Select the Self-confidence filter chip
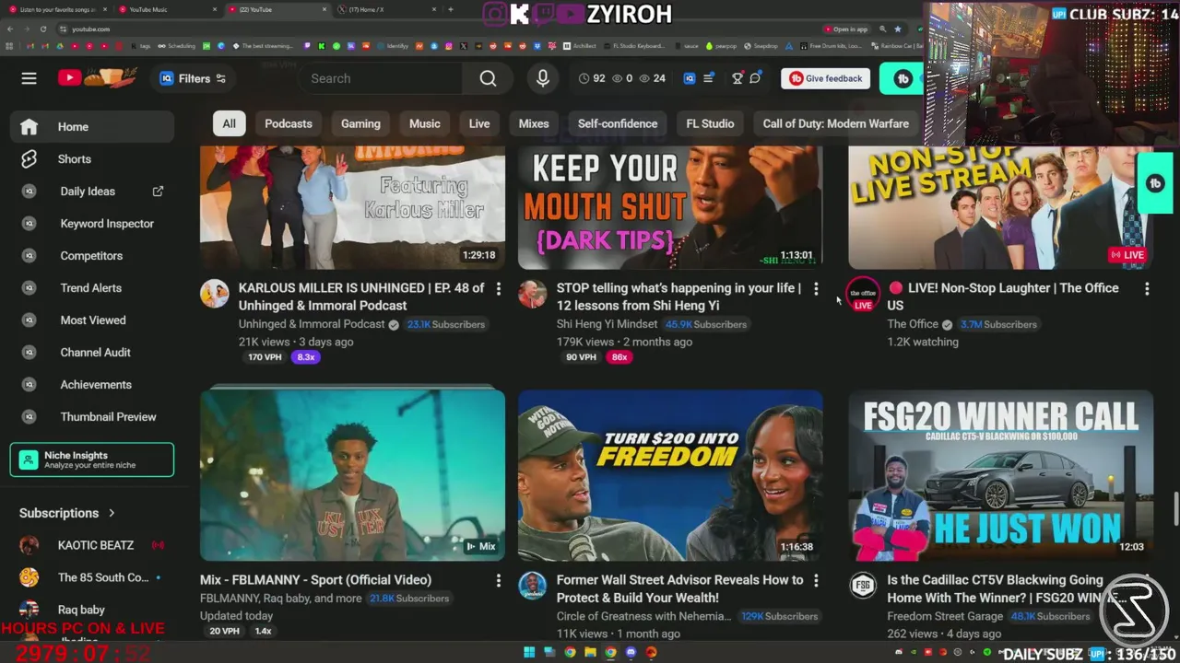Image resolution: width=1180 pixels, height=663 pixels. pyautogui.click(x=618, y=123)
